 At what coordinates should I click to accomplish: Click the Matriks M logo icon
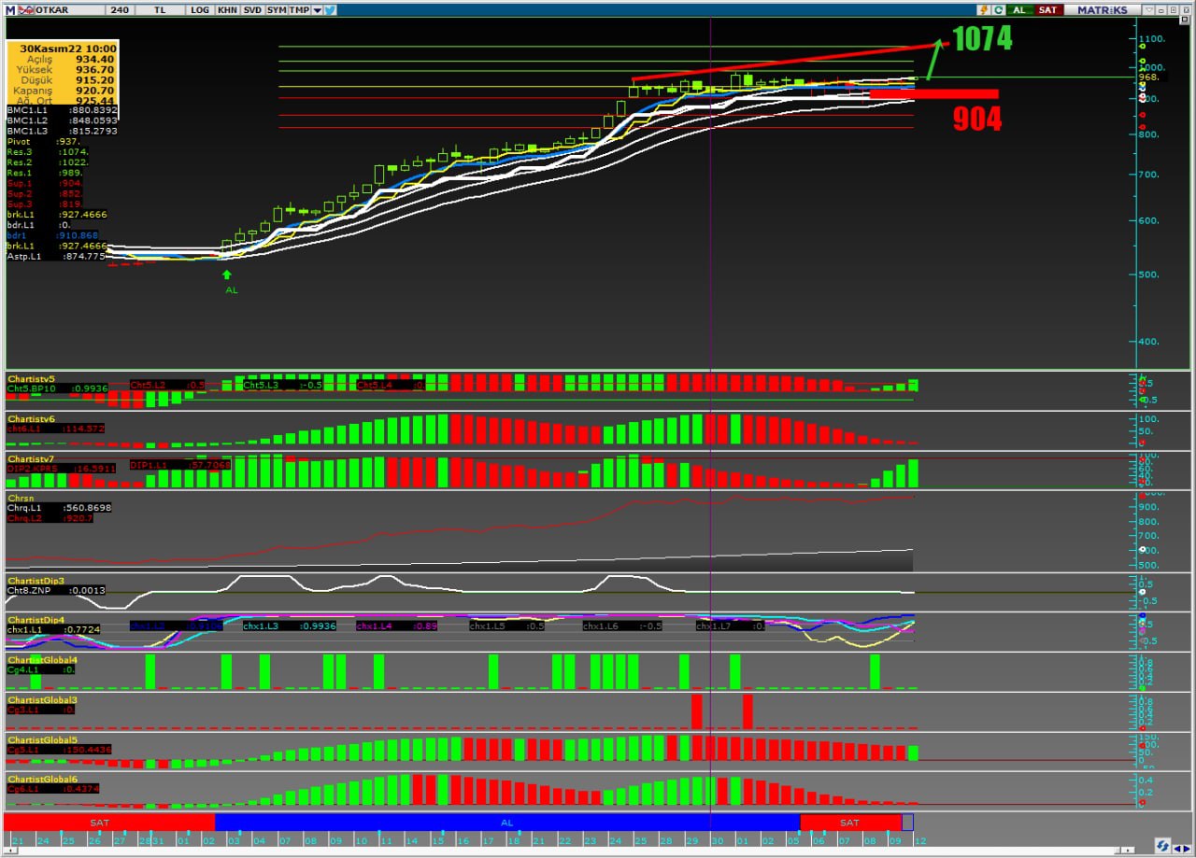(10, 9)
